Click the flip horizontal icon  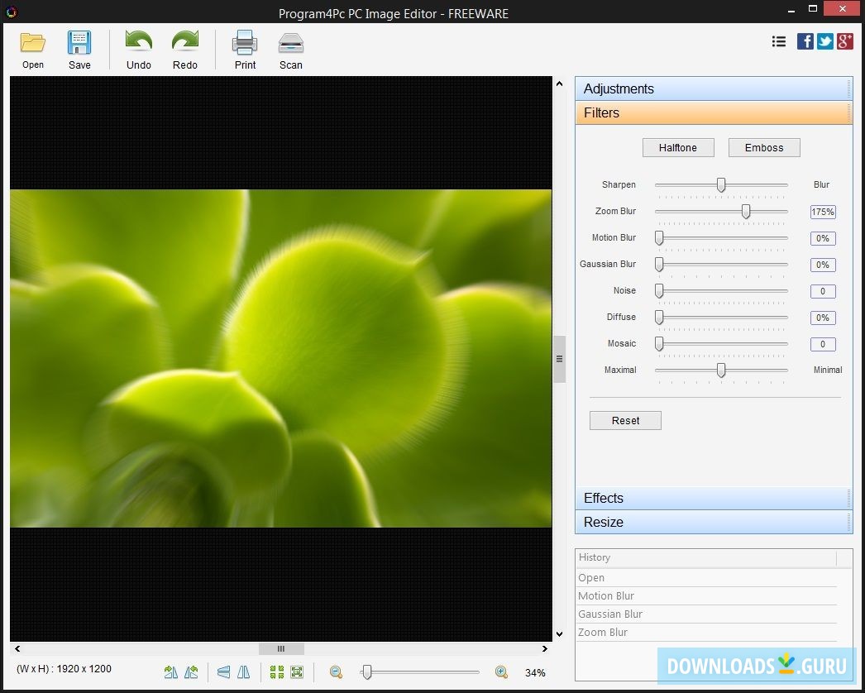tap(245, 672)
